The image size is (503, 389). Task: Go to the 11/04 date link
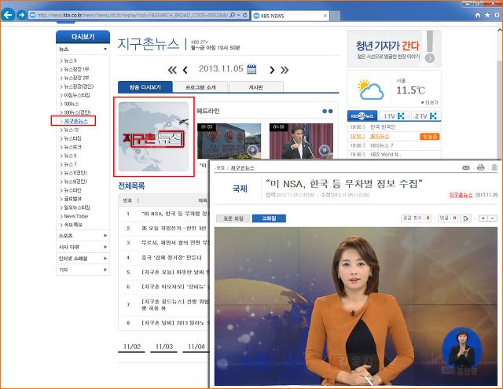click(196, 347)
